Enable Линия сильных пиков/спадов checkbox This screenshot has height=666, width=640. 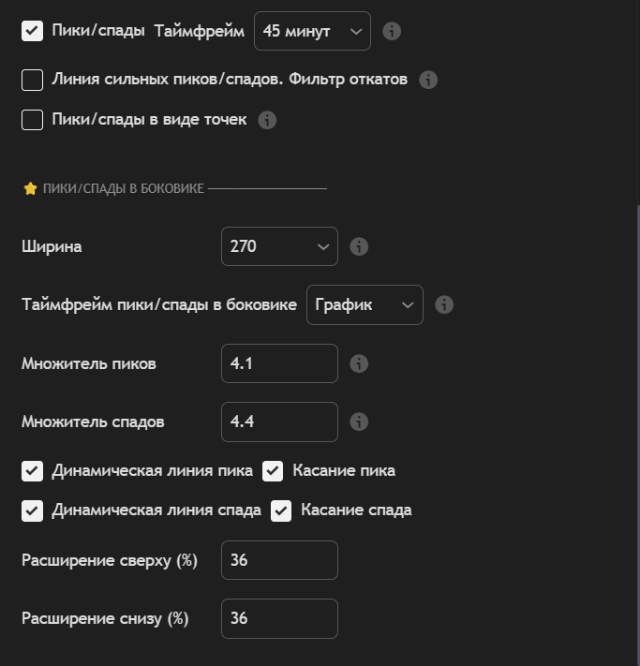click(x=33, y=80)
